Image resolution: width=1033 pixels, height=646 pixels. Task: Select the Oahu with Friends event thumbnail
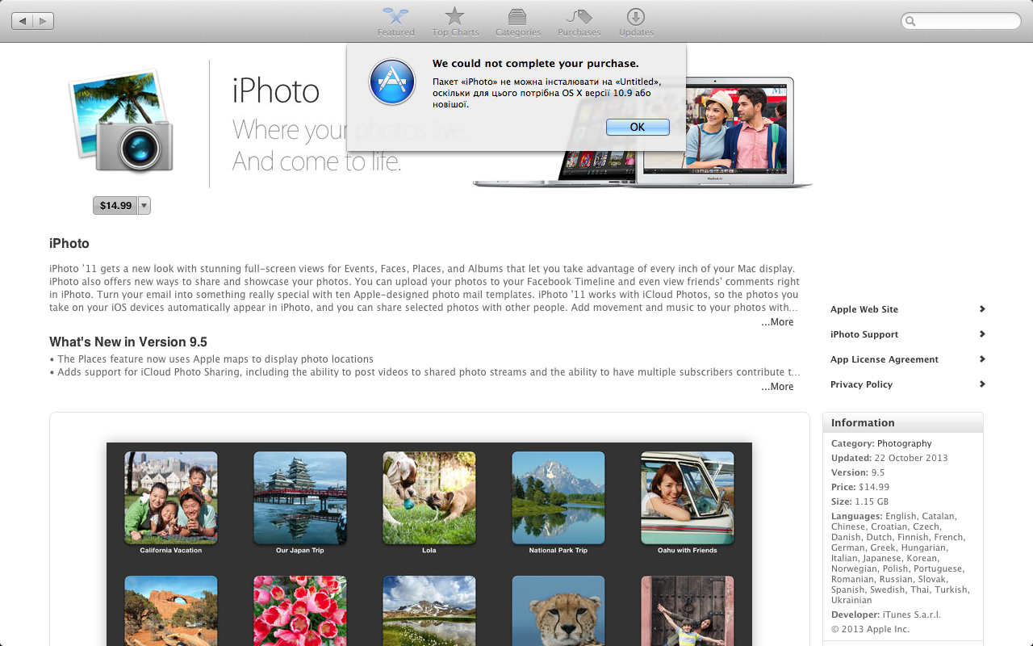pos(687,497)
